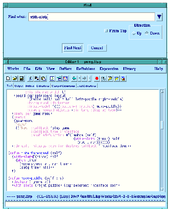Image resolution: width=171 pixels, height=213 pixels.
Task: Enable the From Top checkbox
Action: 106,31
